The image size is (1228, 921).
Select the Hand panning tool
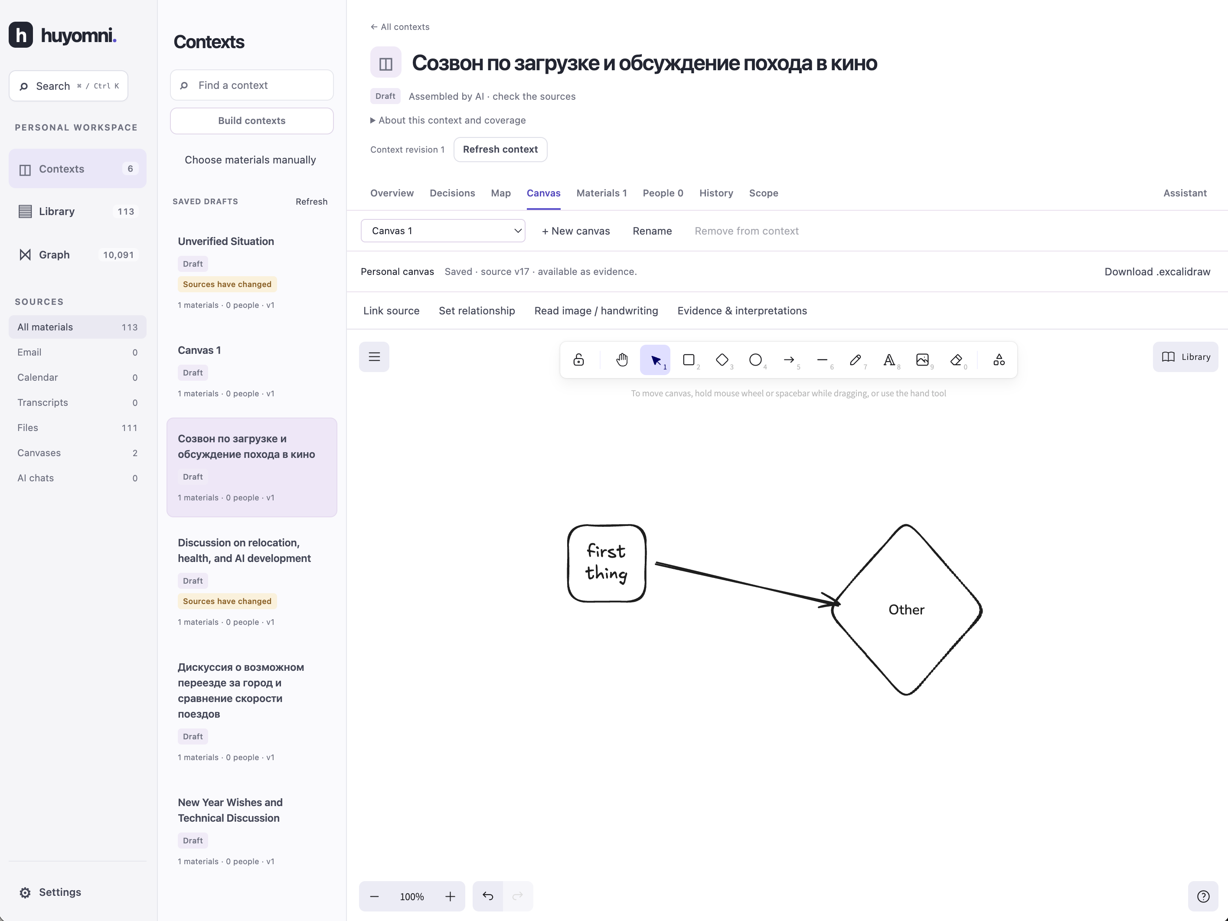(622, 360)
